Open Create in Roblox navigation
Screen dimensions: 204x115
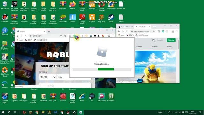(155, 46)
